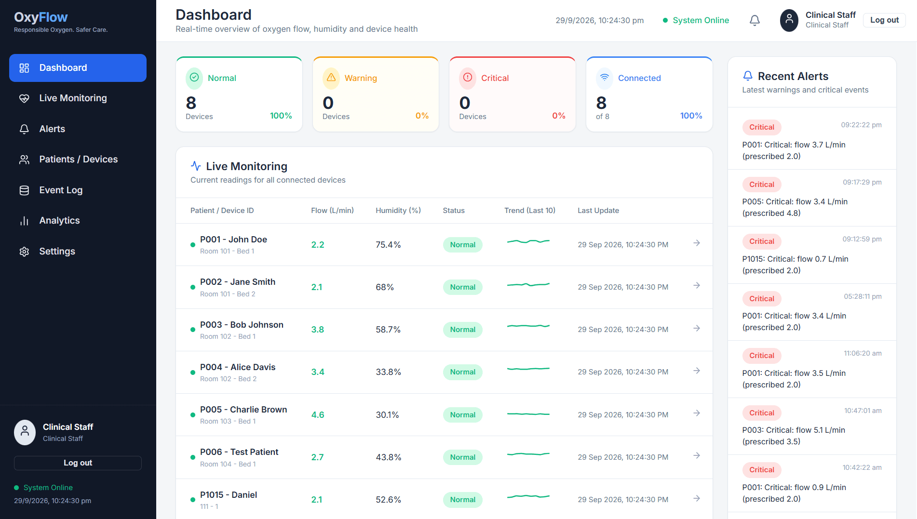Viewport: 917px width, 519px height.
Task: Open details arrow for P002 Jane Smith
Action: (697, 286)
